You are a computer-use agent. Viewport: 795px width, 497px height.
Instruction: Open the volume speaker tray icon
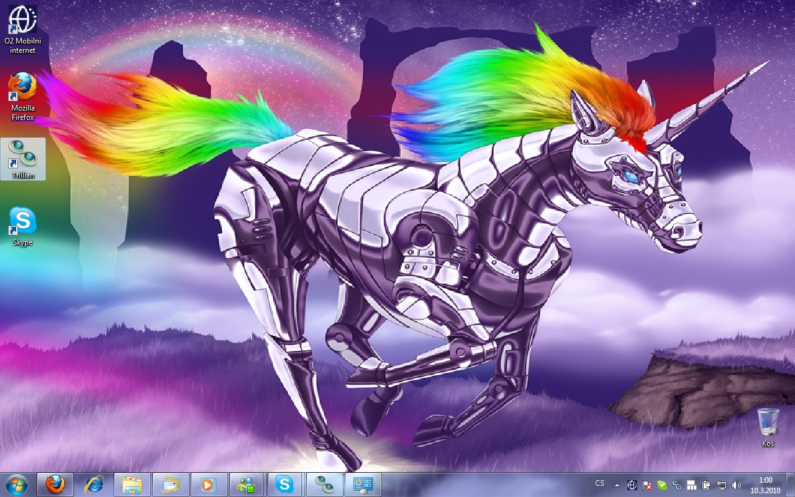[737, 485]
